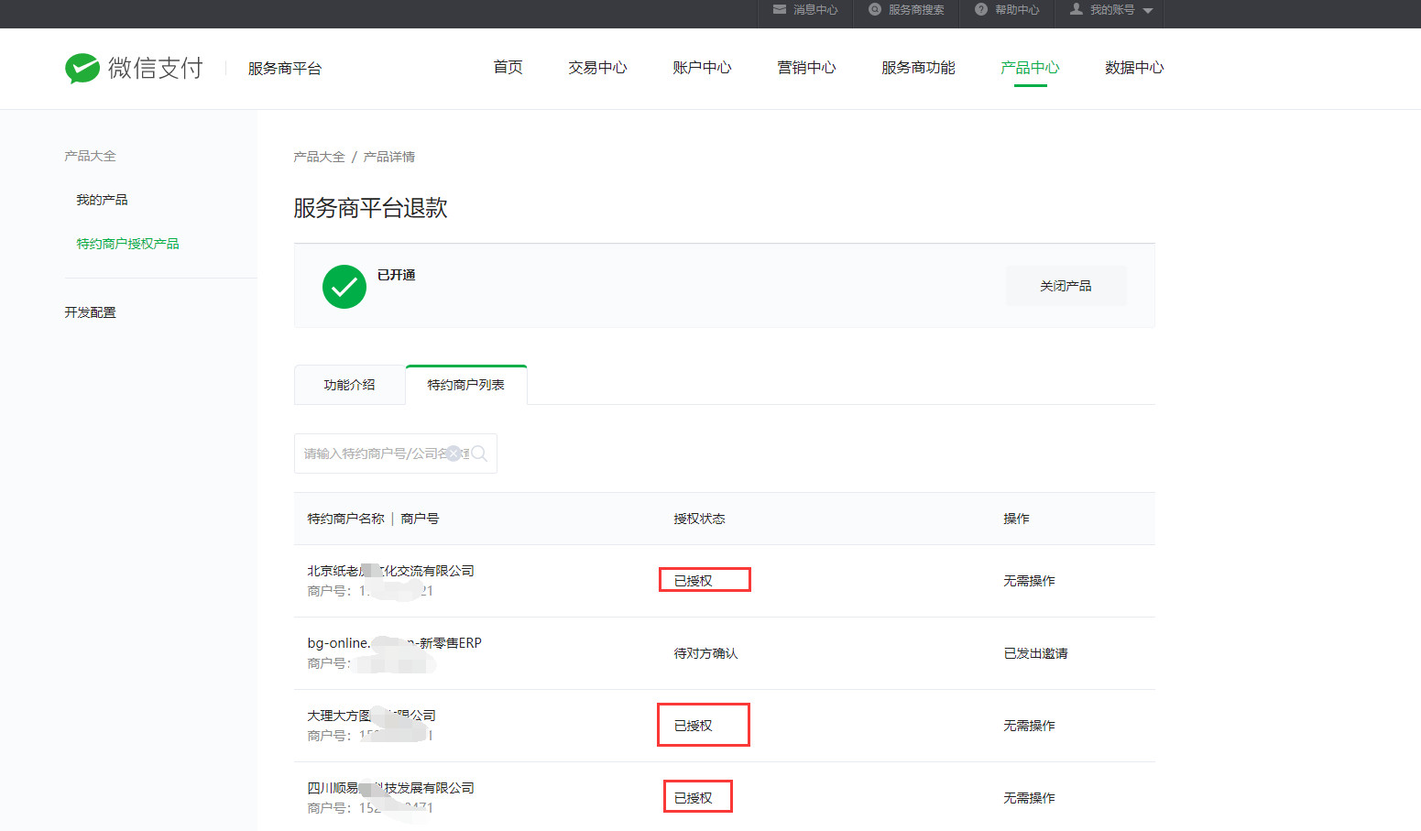Click the 关闭产品 button
1421x831 pixels.
tap(1066, 286)
